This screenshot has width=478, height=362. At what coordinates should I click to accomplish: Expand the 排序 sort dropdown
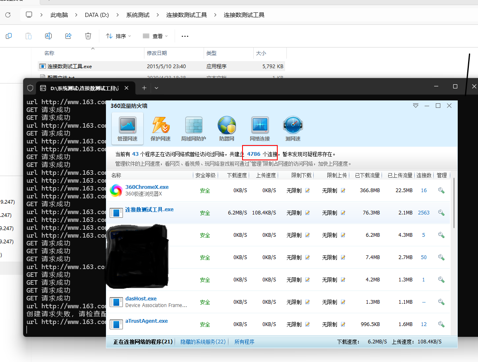tap(118, 36)
